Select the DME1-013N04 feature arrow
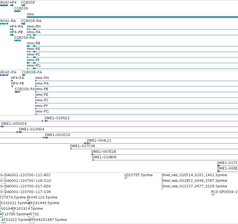 20,132
